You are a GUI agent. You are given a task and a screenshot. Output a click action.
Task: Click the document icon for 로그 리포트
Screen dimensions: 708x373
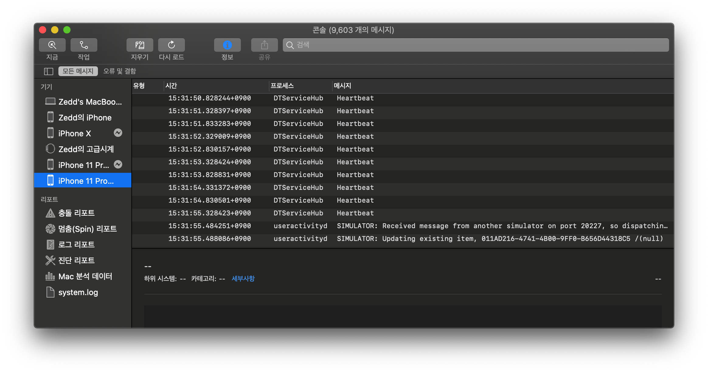click(x=50, y=245)
